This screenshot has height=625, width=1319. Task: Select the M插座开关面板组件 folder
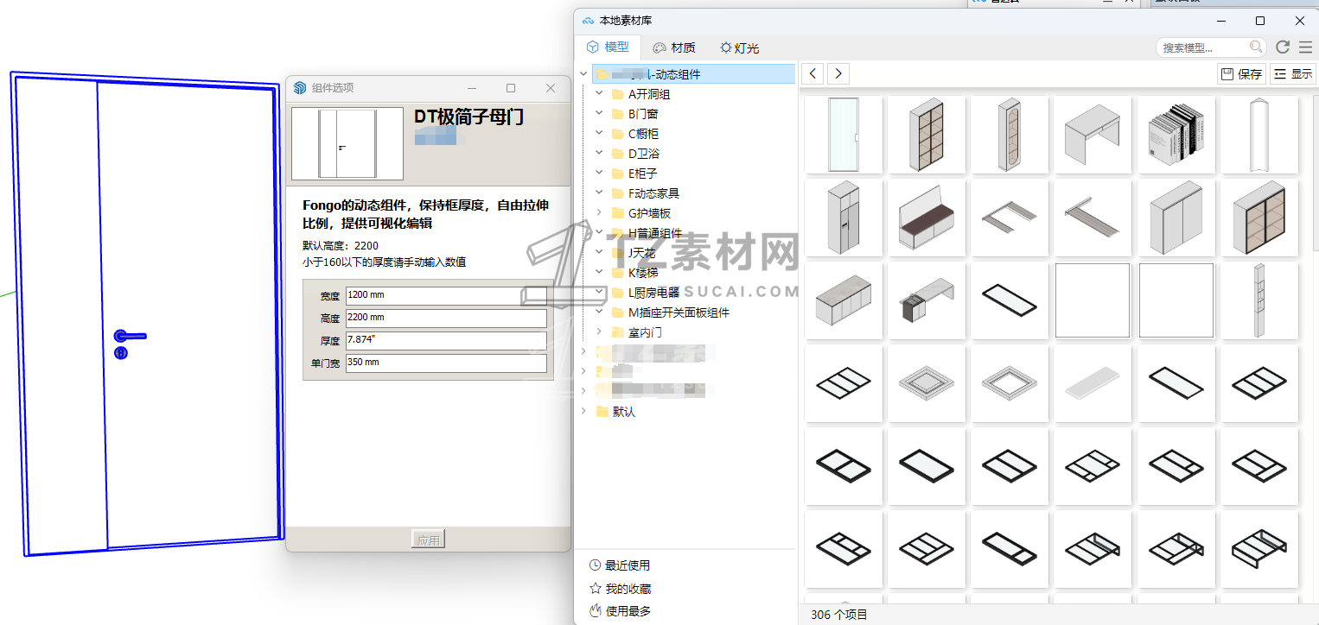point(670,312)
